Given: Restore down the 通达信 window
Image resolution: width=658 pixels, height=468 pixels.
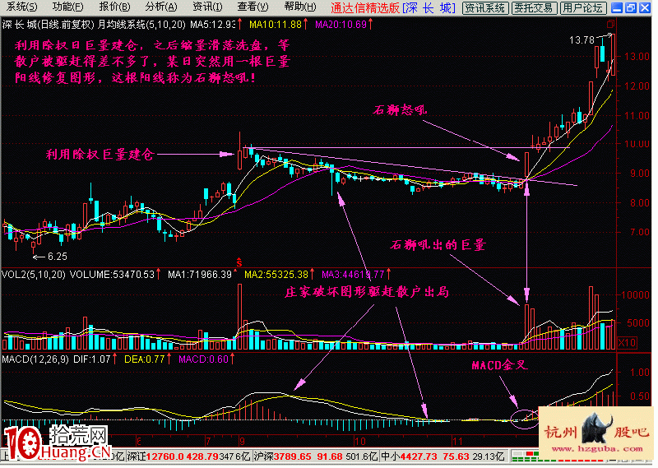Looking at the screenshot, I should click(x=631, y=7).
